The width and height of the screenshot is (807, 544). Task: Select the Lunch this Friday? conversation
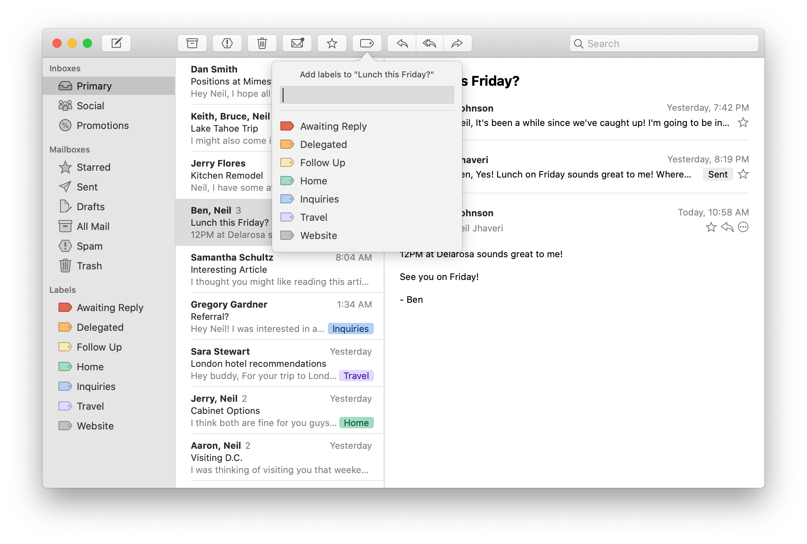(224, 222)
